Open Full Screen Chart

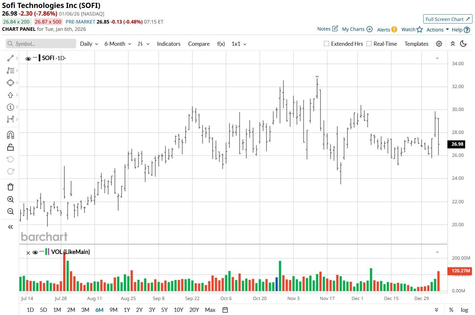pyautogui.click(x=448, y=19)
